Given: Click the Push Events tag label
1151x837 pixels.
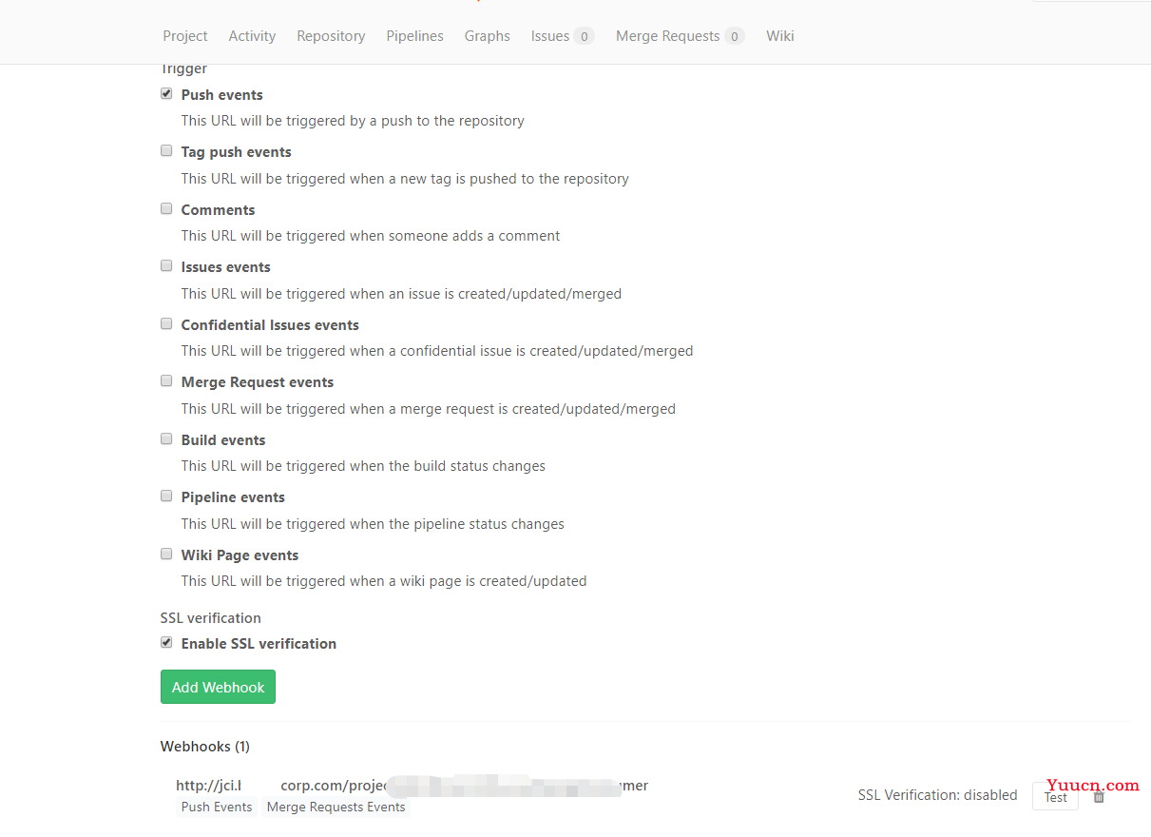Looking at the screenshot, I should pyautogui.click(x=217, y=807).
